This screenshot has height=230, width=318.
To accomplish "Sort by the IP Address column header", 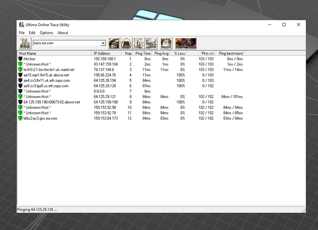I will 107,54.
